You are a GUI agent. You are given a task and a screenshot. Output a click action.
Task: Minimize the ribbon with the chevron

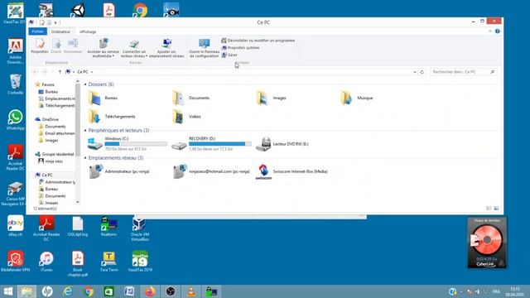click(x=490, y=31)
